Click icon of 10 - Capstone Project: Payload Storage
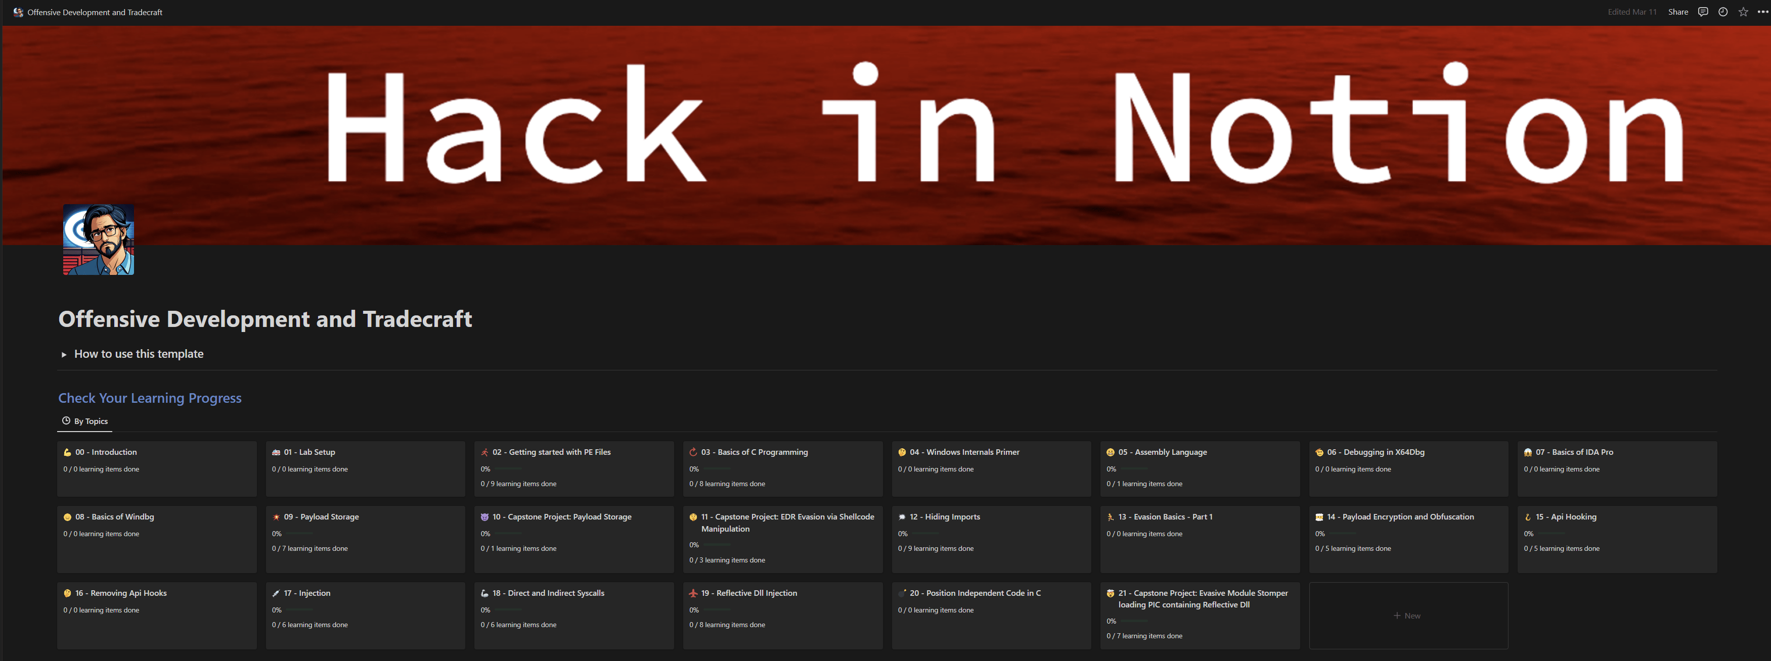 [484, 516]
